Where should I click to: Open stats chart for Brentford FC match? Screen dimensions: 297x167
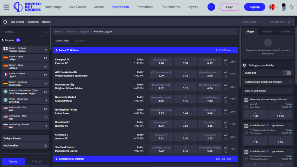click(226, 122)
